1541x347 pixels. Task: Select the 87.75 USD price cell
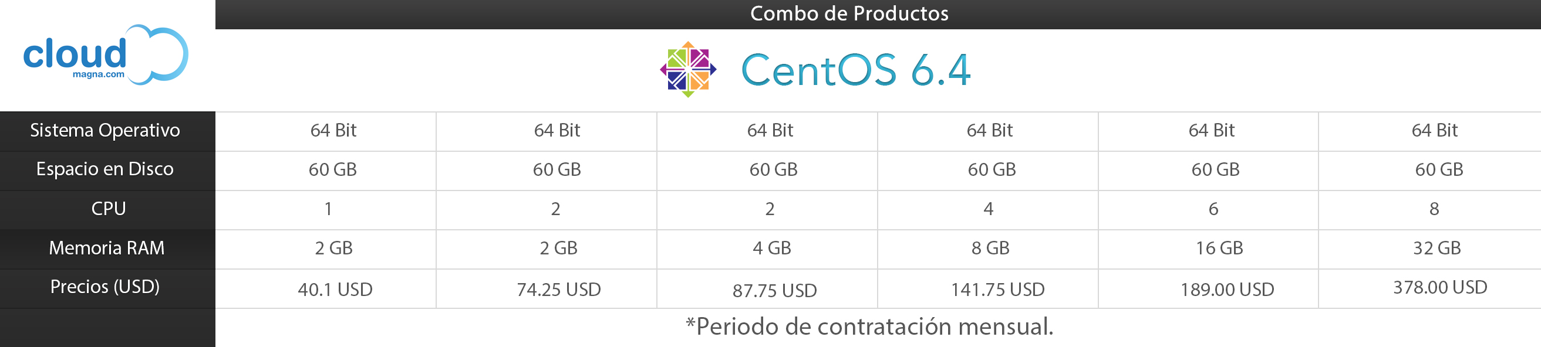click(775, 291)
